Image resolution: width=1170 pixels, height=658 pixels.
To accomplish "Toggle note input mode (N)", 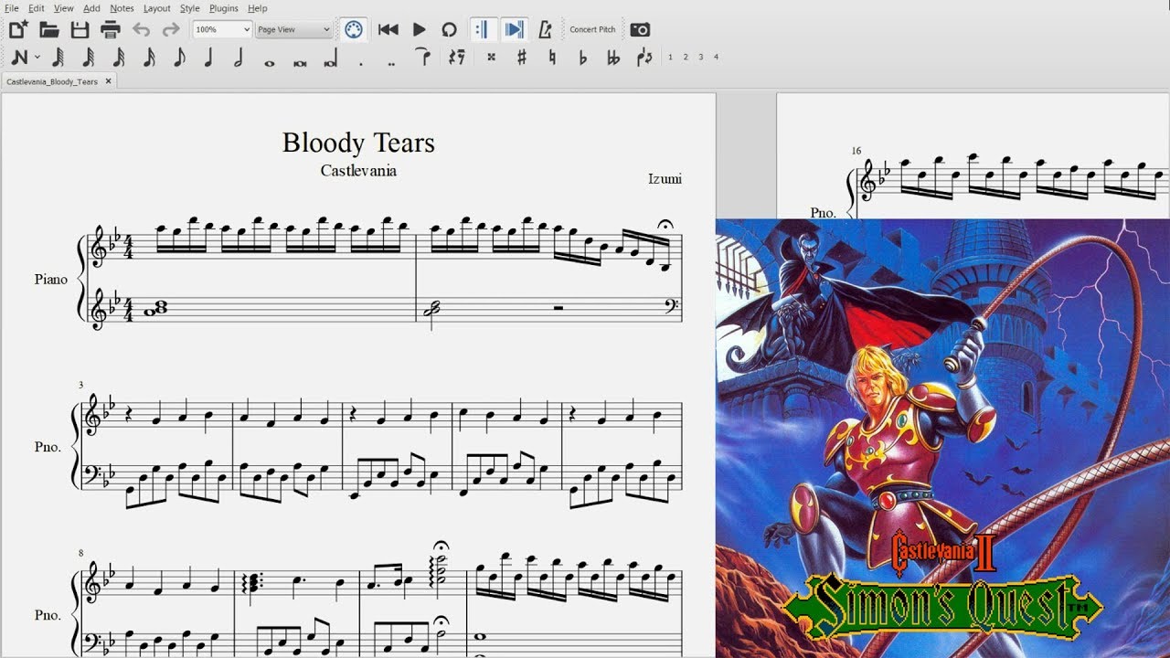I will pyautogui.click(x=19, y=58).
